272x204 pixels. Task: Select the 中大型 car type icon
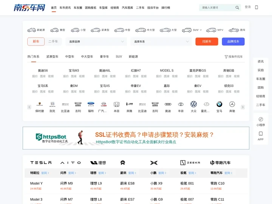[x=141, y=30]
